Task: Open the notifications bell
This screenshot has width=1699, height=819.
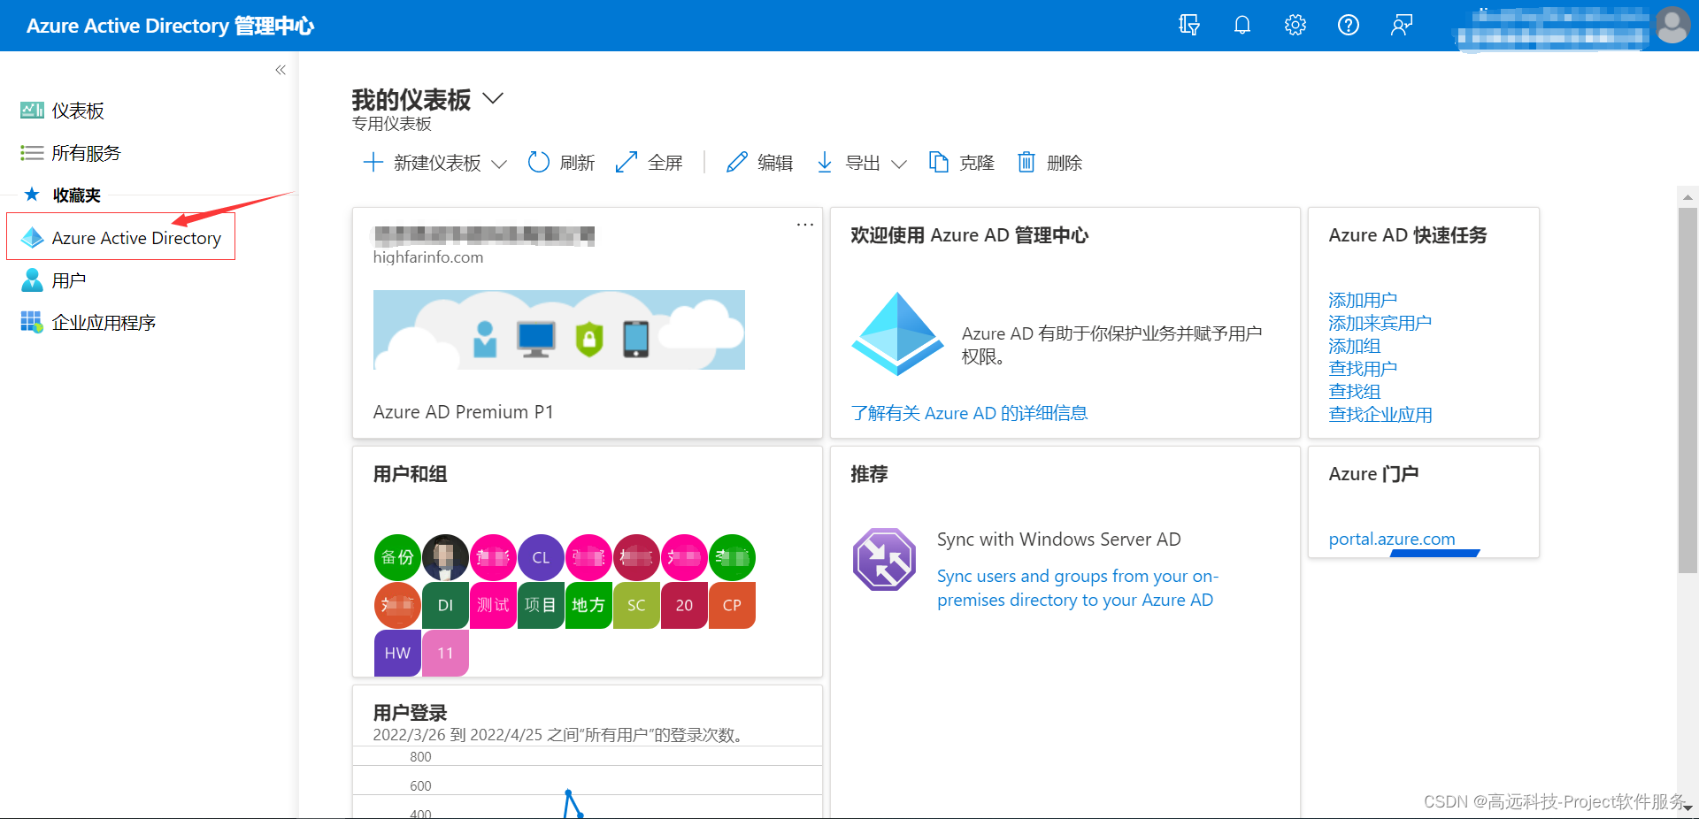Action: (x=1242, y=25)
